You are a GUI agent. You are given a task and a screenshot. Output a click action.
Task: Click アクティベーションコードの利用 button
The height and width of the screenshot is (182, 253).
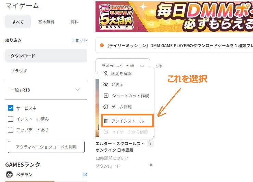[46, 147]
